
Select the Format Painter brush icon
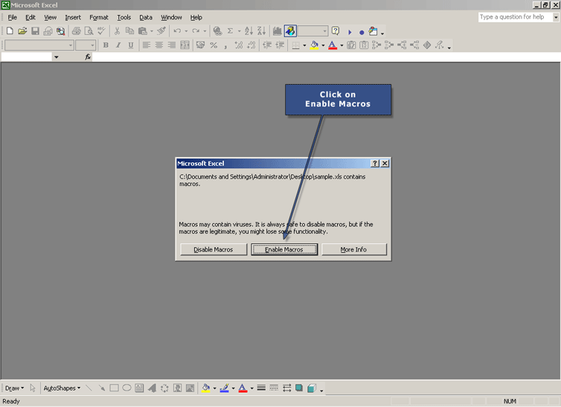pyautogui.click(x=161, y=31)
